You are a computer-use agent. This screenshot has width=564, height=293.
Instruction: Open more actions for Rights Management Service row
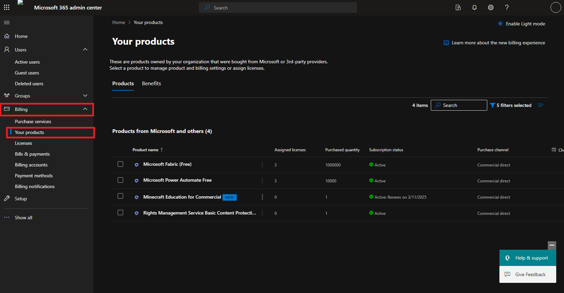[262, 213]
